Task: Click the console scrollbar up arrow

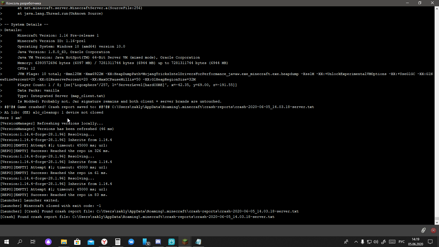Action: (437, 9)
